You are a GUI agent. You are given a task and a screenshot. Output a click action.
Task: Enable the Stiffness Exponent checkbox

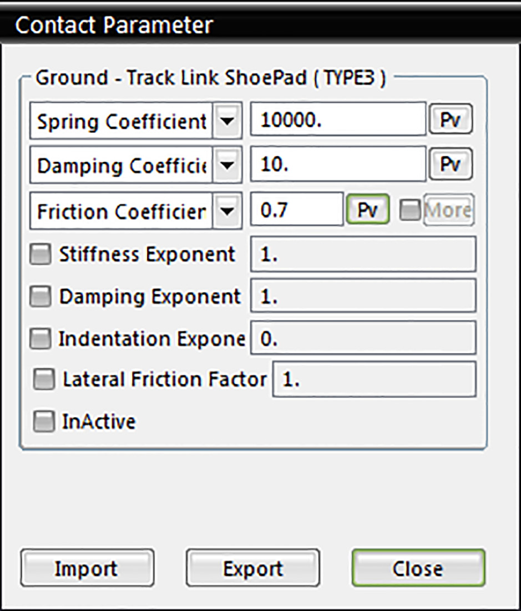point(41,254)
